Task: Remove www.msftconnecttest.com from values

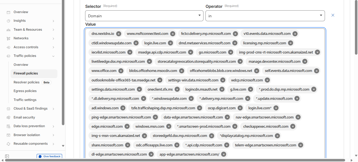Action: [173, 34]
